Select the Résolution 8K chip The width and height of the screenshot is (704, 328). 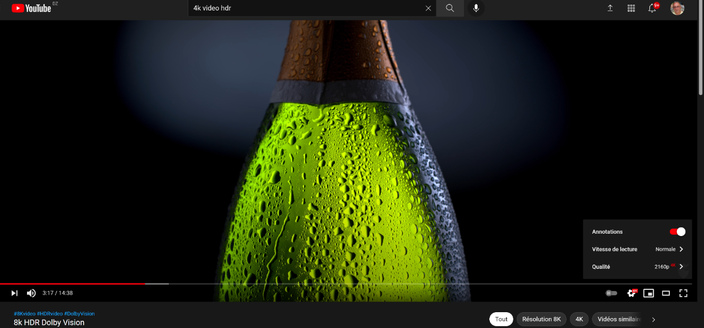541,319
